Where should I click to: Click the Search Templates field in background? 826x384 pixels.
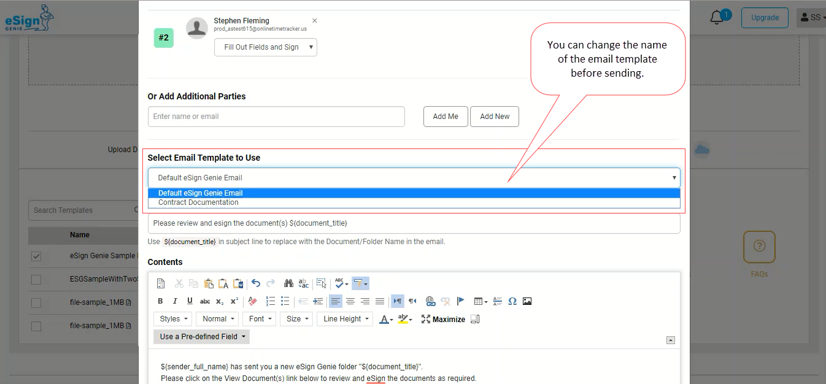(x=85, y=210)
